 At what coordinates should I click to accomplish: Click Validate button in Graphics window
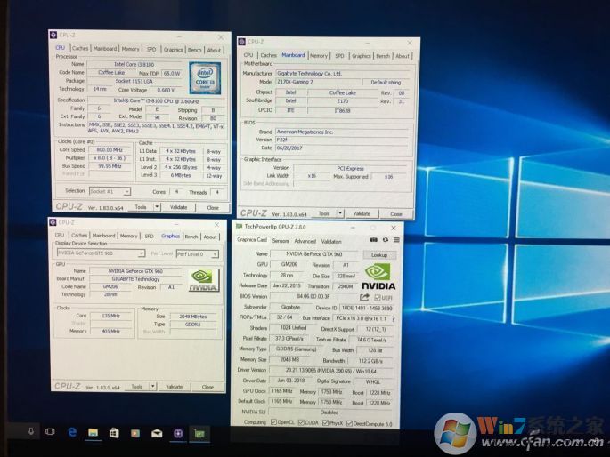[174, 387]
